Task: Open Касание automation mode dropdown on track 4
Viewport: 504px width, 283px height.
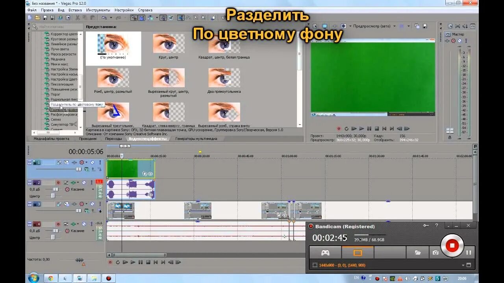Action: click(93, 231)
